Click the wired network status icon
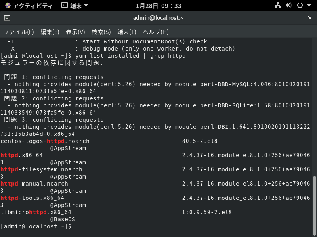Image resolution: width=317 pixels, height=237 pixels. click(277, 6)
